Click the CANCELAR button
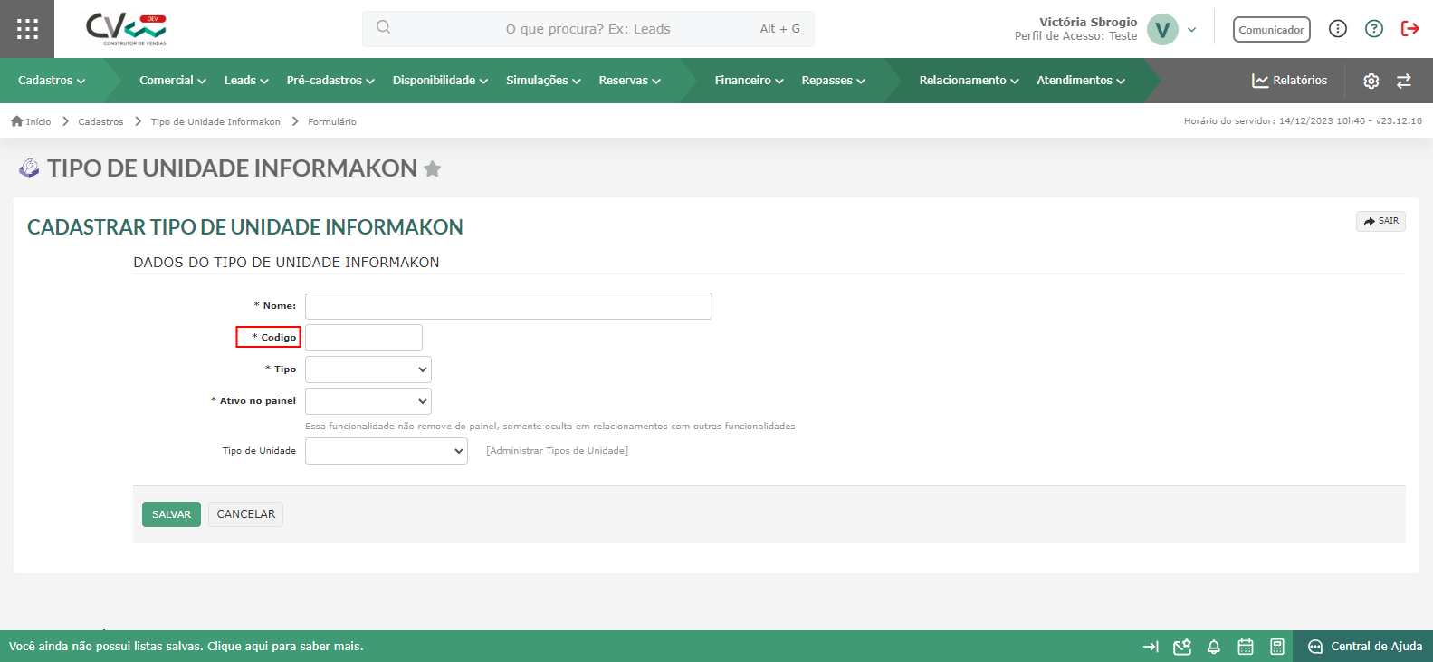1433x662 pixels. 245,514
